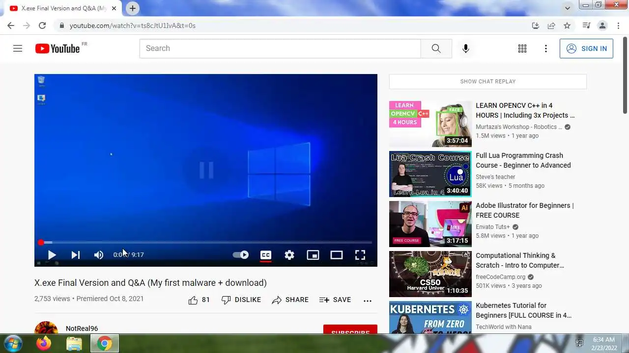Open the Lua Crash Course thumbnail
Viewport: 629px width, 353px height.
point(430,174)
